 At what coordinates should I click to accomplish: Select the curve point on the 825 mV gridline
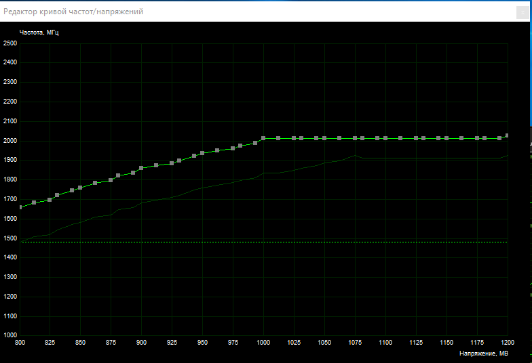tap(50, 200)
